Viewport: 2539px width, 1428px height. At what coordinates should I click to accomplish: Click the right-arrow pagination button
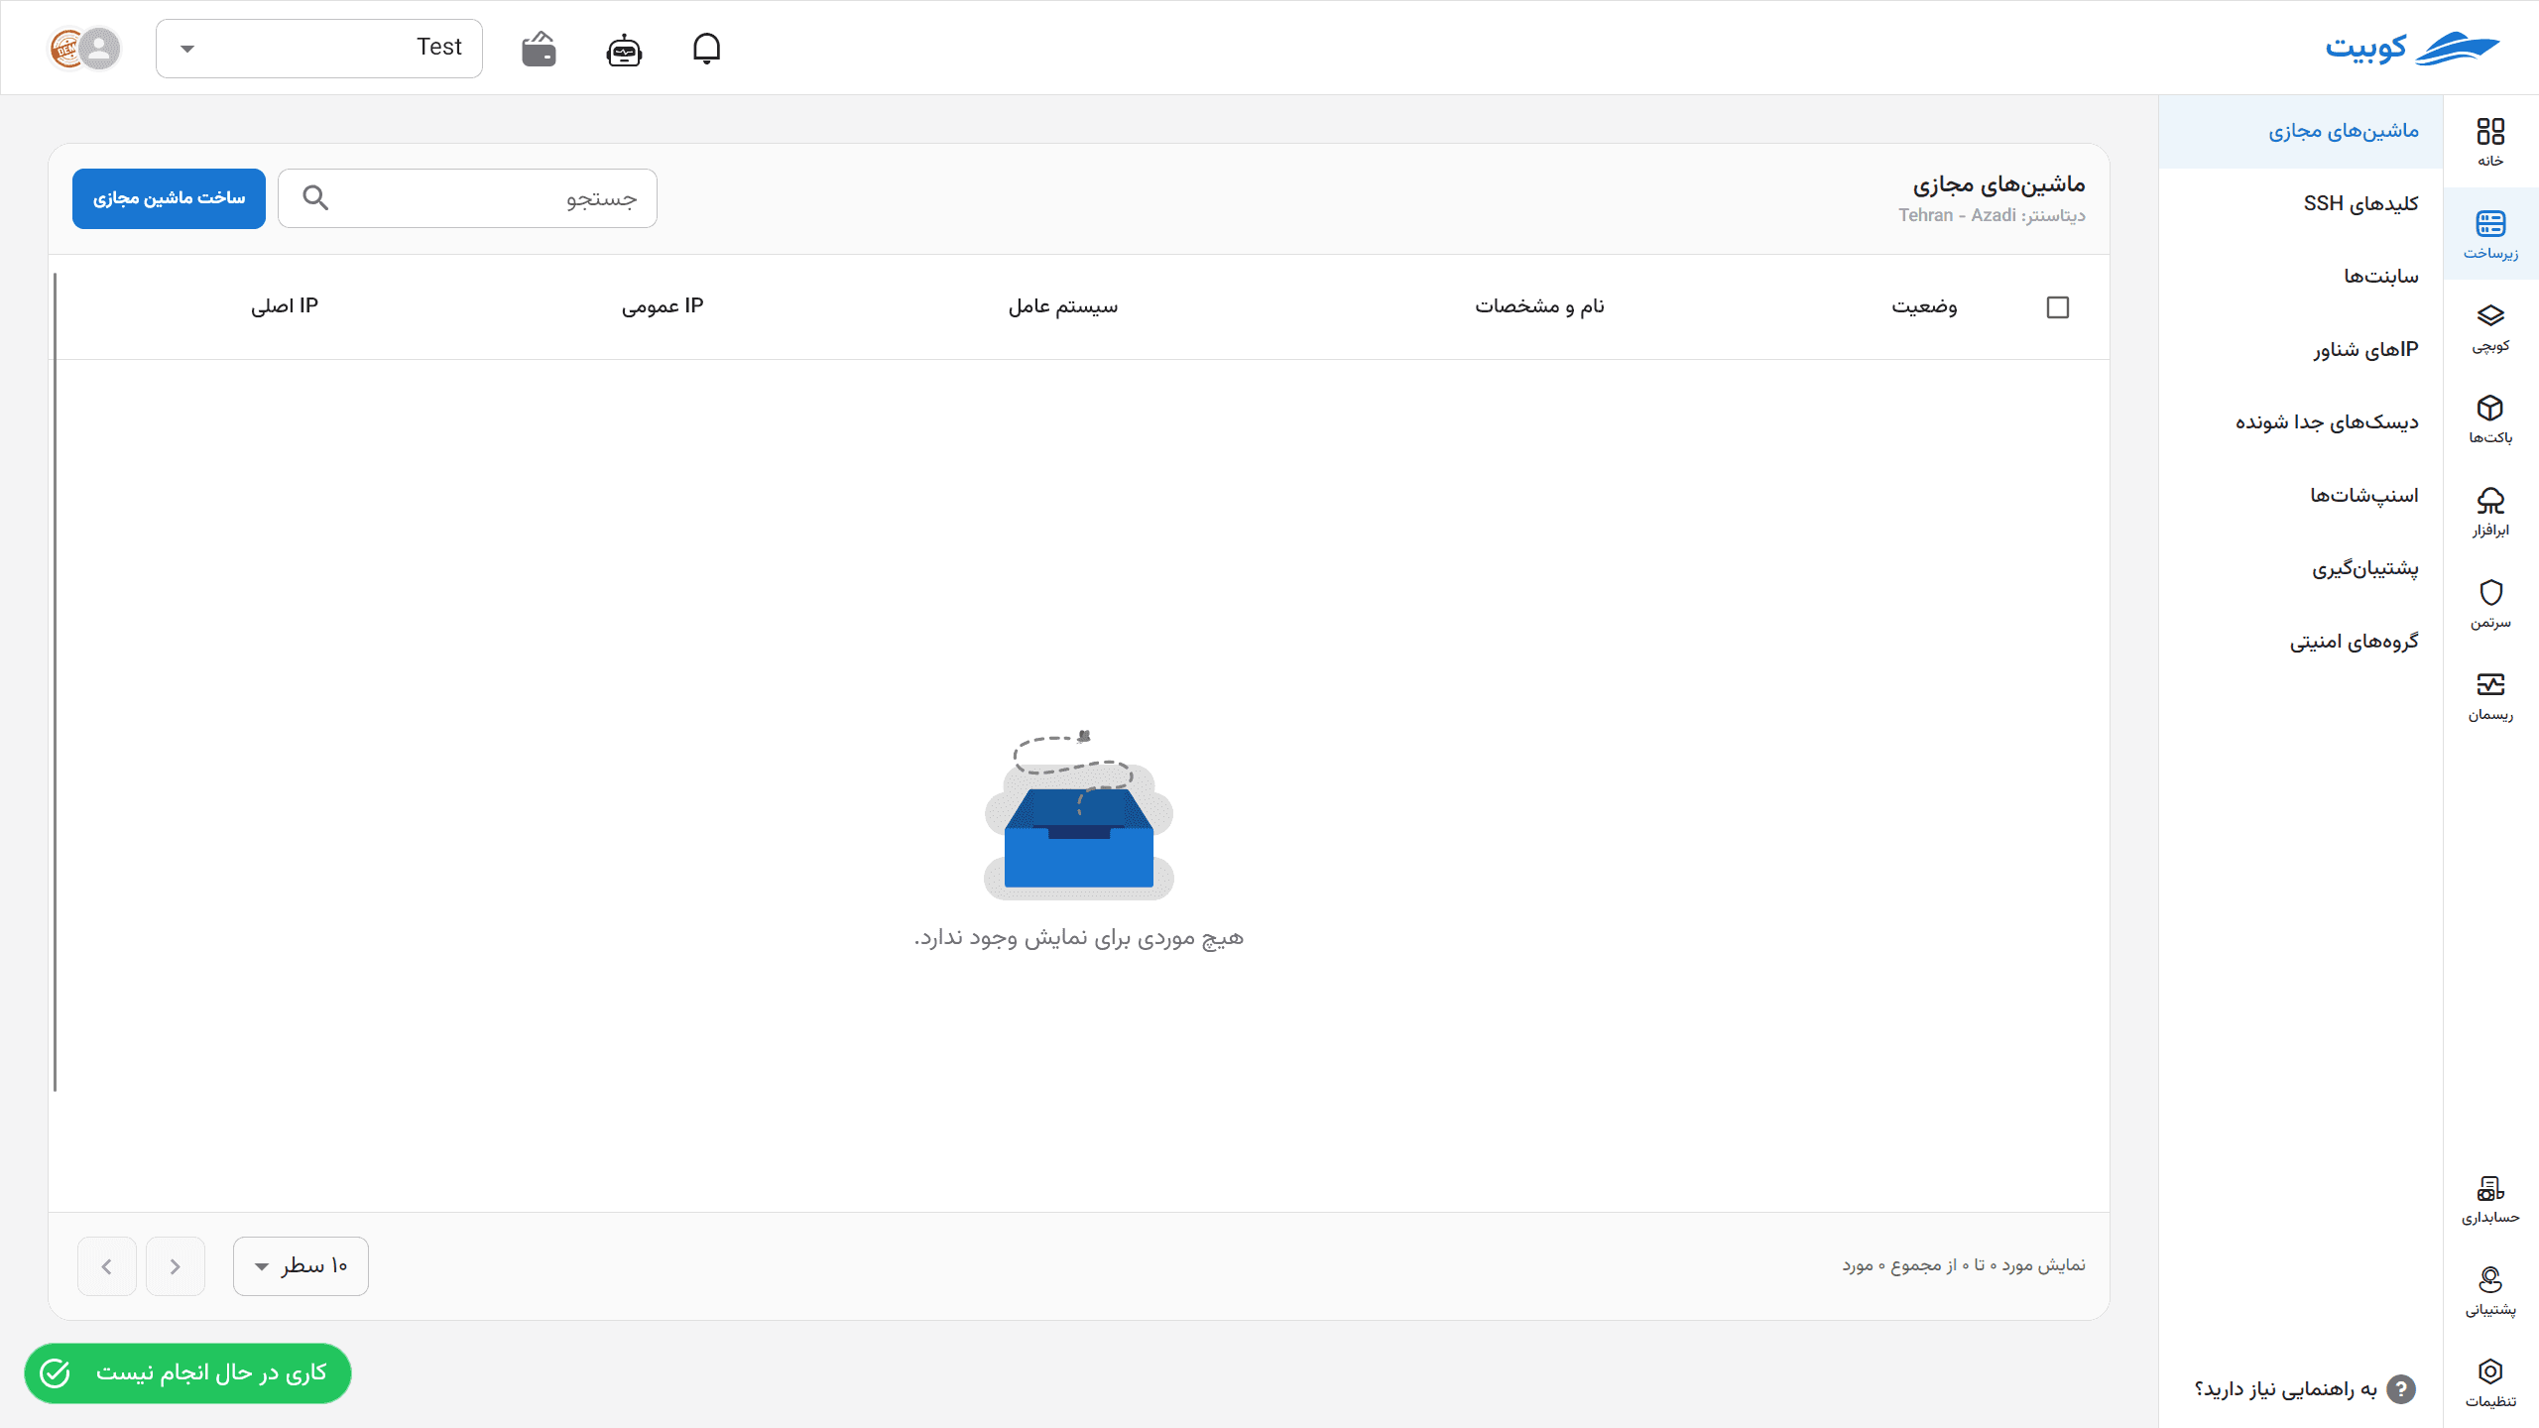[x=176, y=1266]
